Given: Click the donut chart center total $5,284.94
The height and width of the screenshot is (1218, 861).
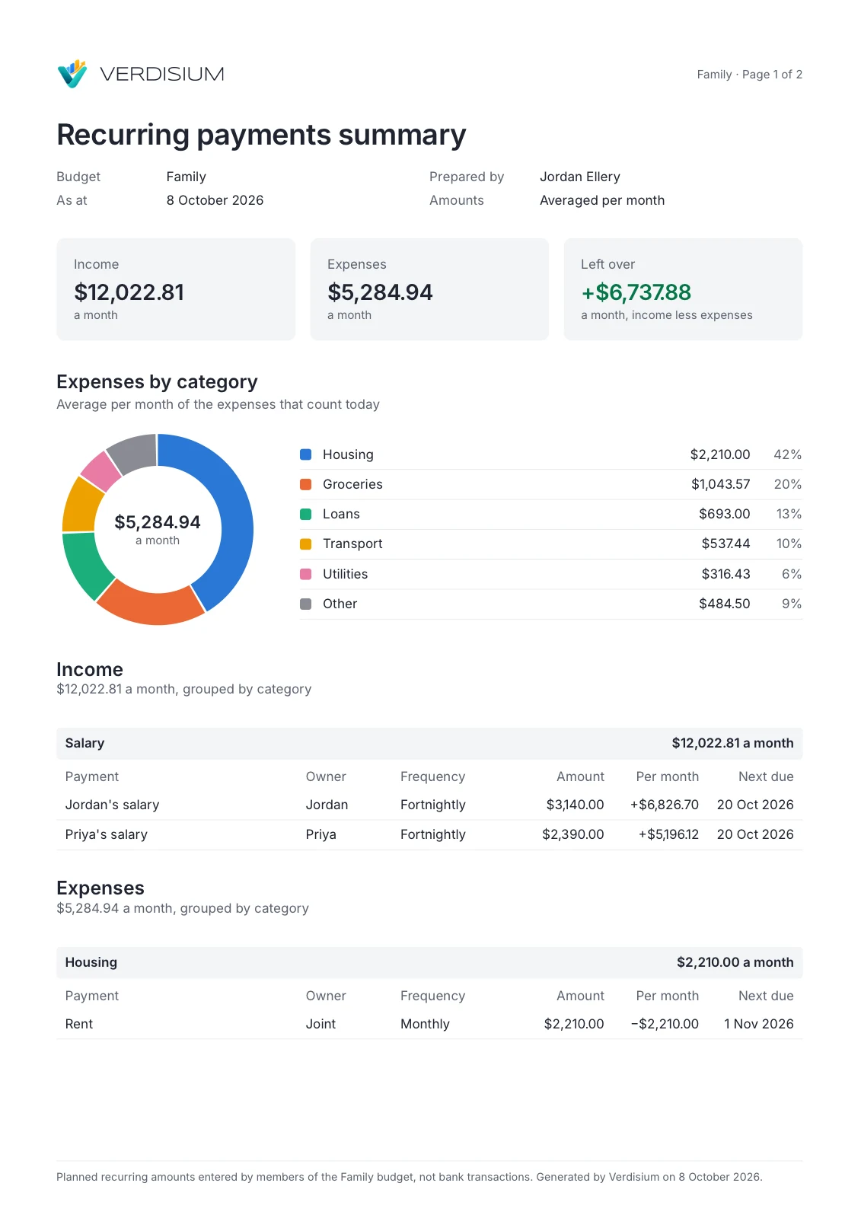Looking at the screenshot, I should [158, 522].
